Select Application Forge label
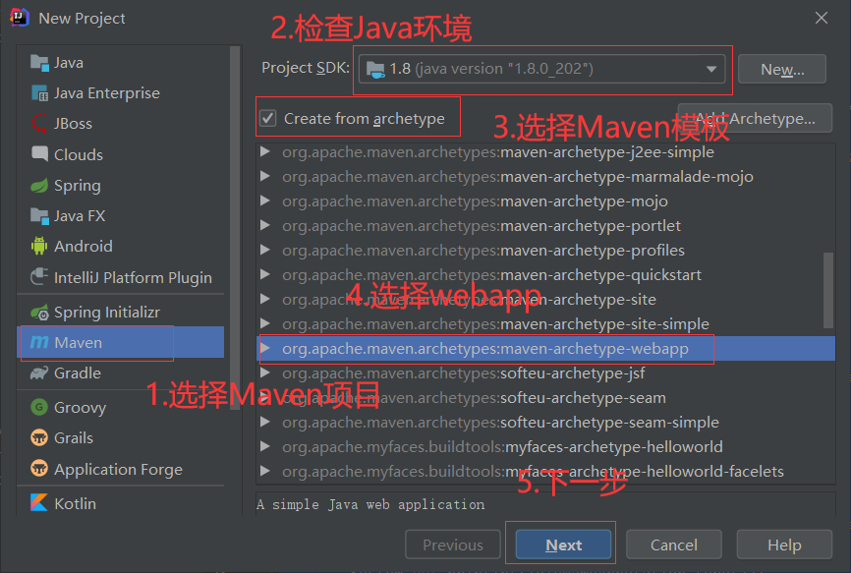 tap(118, 470)
